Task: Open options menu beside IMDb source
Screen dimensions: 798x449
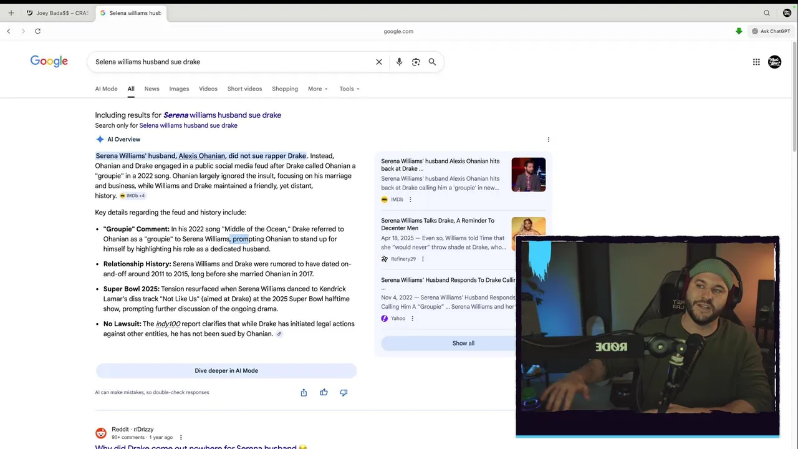Action: tap(410, 200)
